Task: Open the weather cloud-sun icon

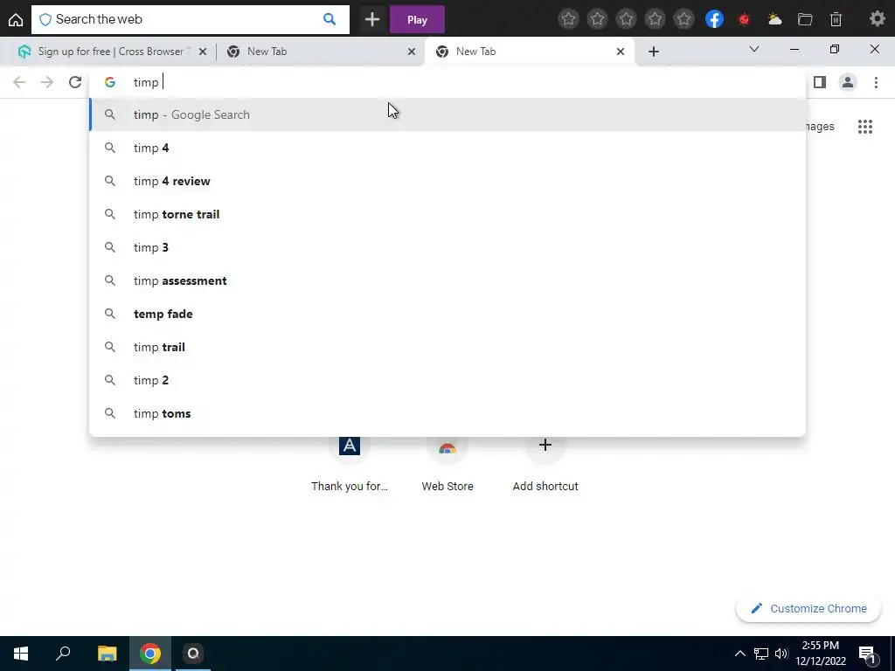Action: (774, 19)
